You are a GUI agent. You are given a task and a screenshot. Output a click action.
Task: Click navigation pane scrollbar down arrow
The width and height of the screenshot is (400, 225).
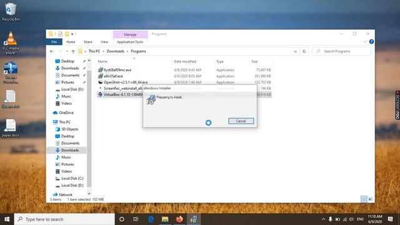[89, 194]
